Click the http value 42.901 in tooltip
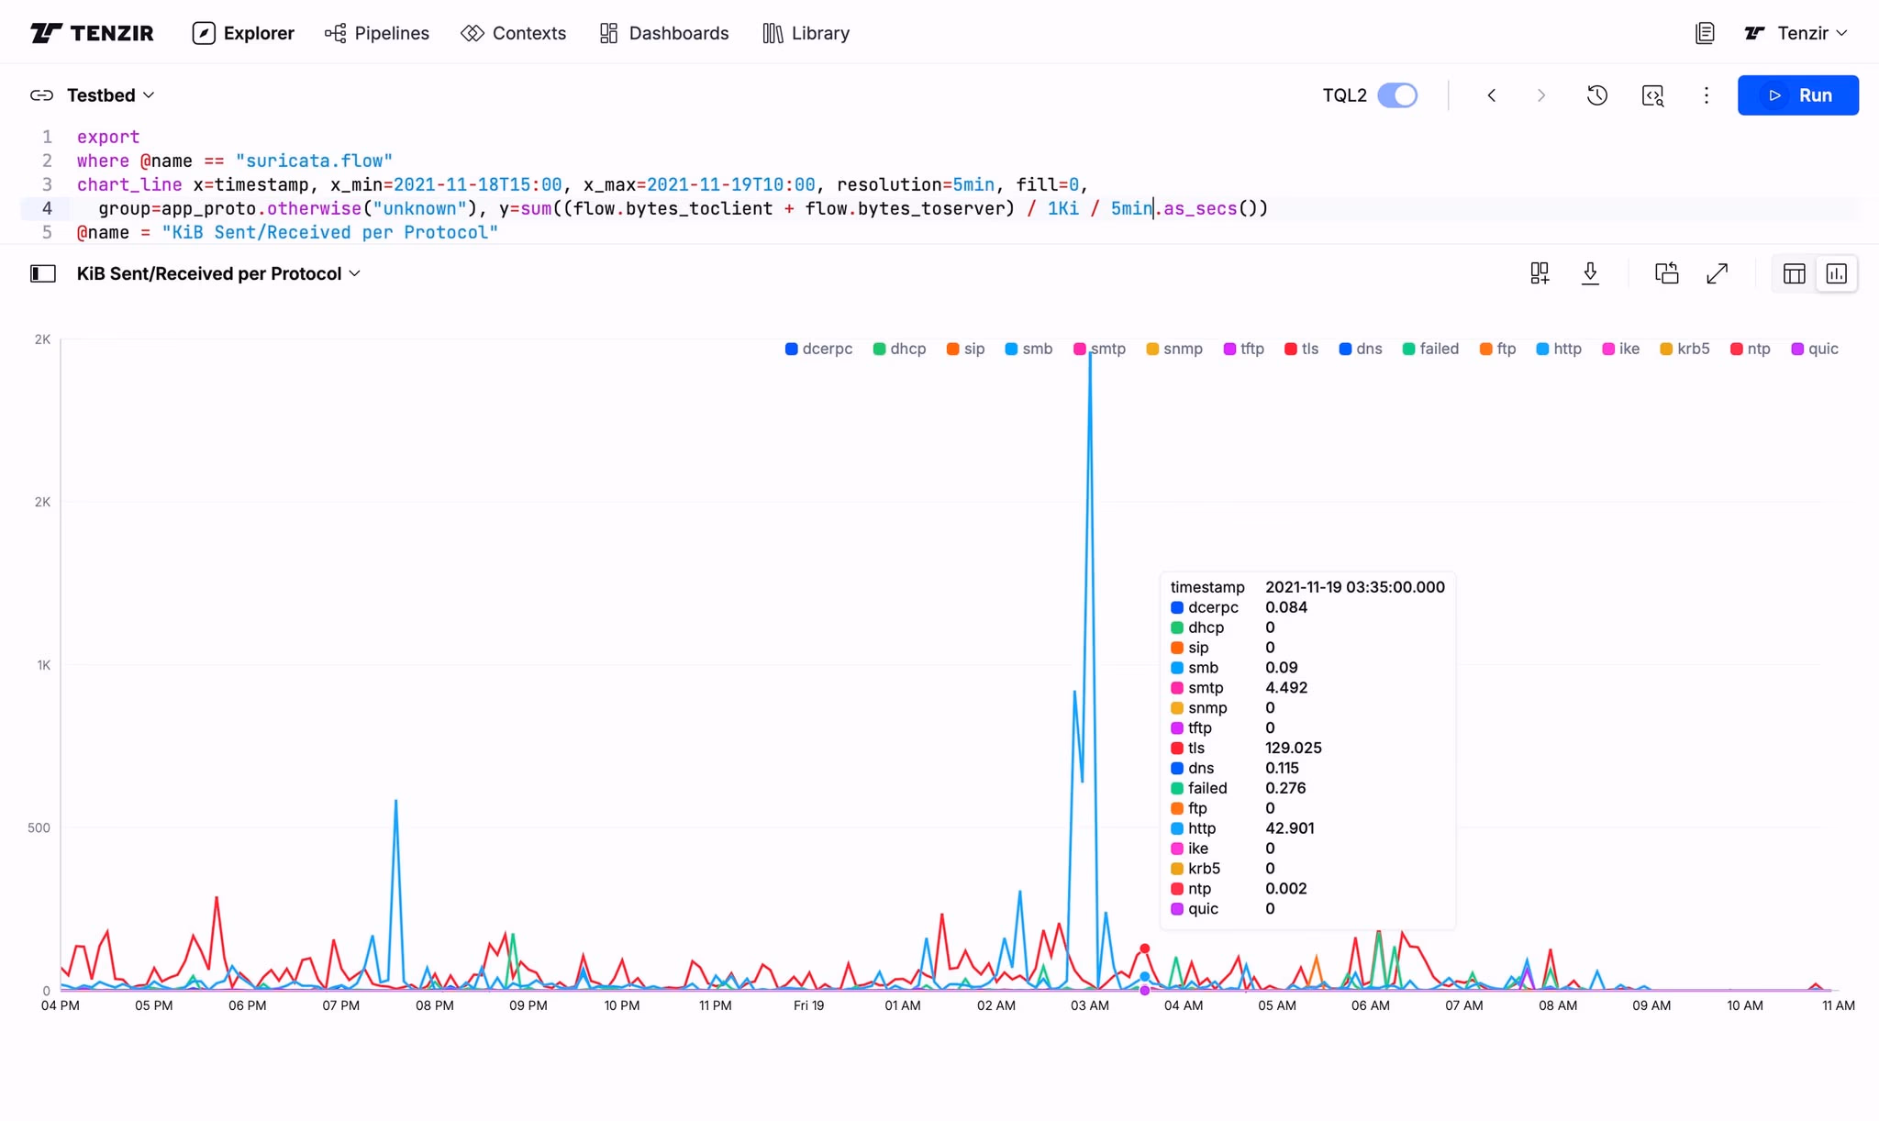This screenshot has width=1879, height=1121. pyautogui.click(x=1289, y=828)
